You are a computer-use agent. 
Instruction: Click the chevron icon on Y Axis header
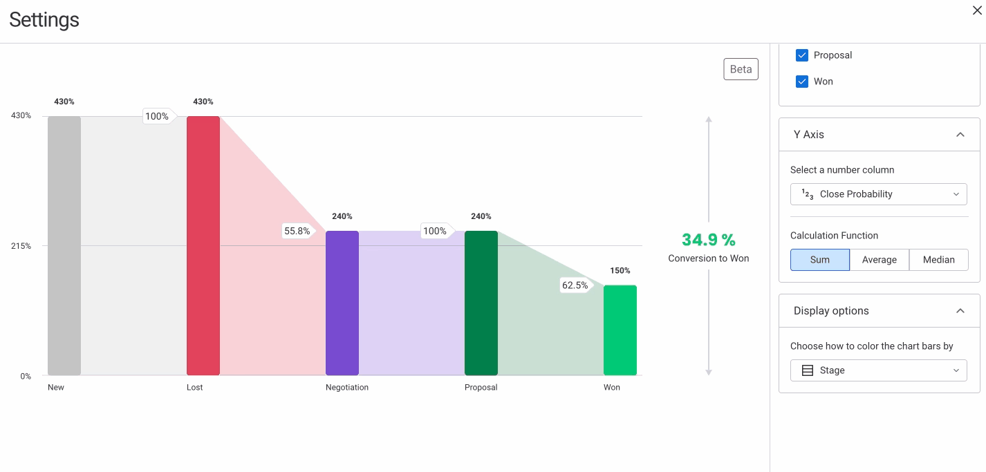(960, 135)
